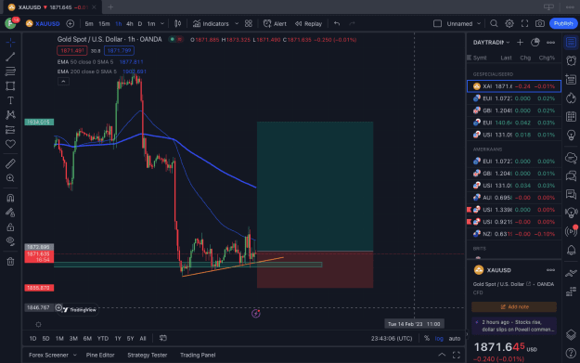Start bar Replay mode
Screen dimensions: 580x363
pos(308,24)
